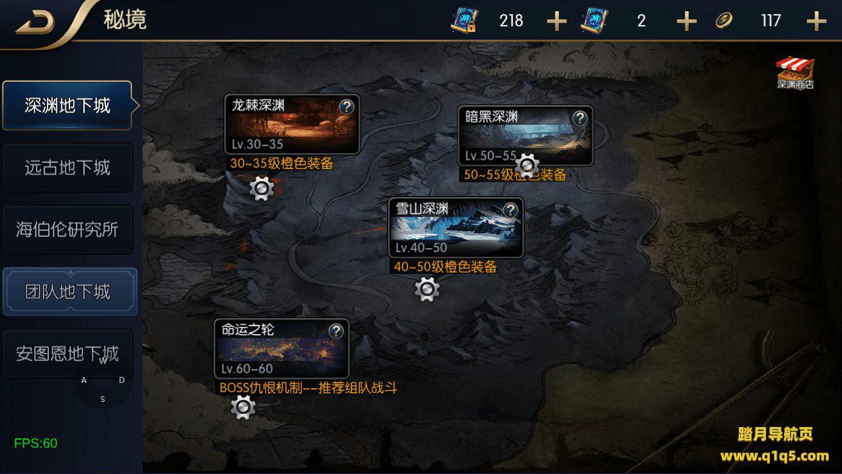842x474 pixels.
Task: Select the 深渊地下城 tab
Action: click(67, 106)
